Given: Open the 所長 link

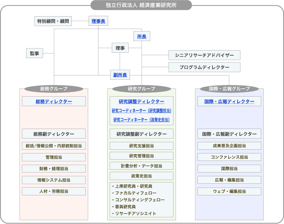Looking at the screenshot, I should 142,37.
